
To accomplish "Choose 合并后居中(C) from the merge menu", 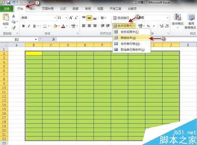I will pyautogui.click(x=132, y=32).
